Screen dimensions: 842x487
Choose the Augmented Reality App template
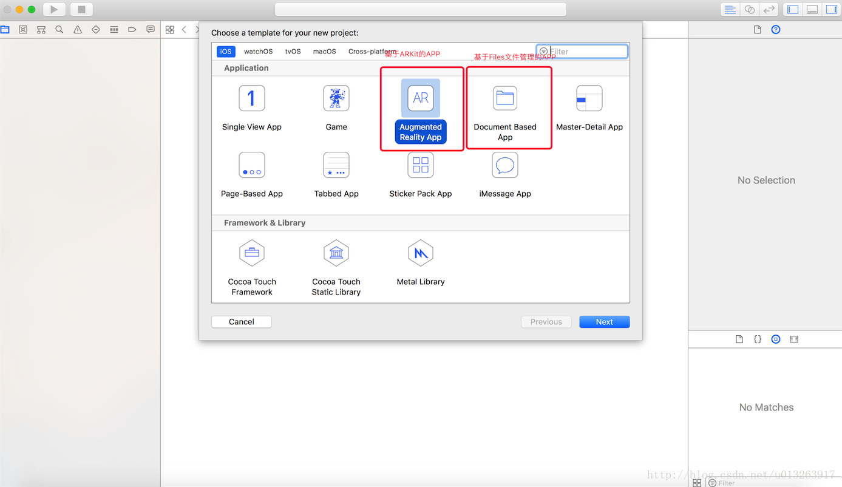[421, 112]
